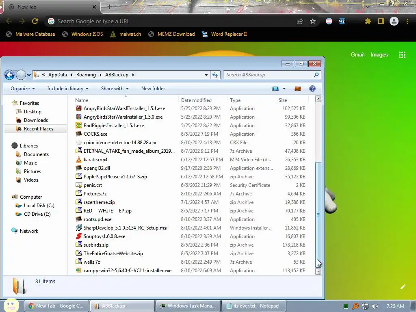
Task: Open the Malware Database bookmark
Action: pos(31,34)
